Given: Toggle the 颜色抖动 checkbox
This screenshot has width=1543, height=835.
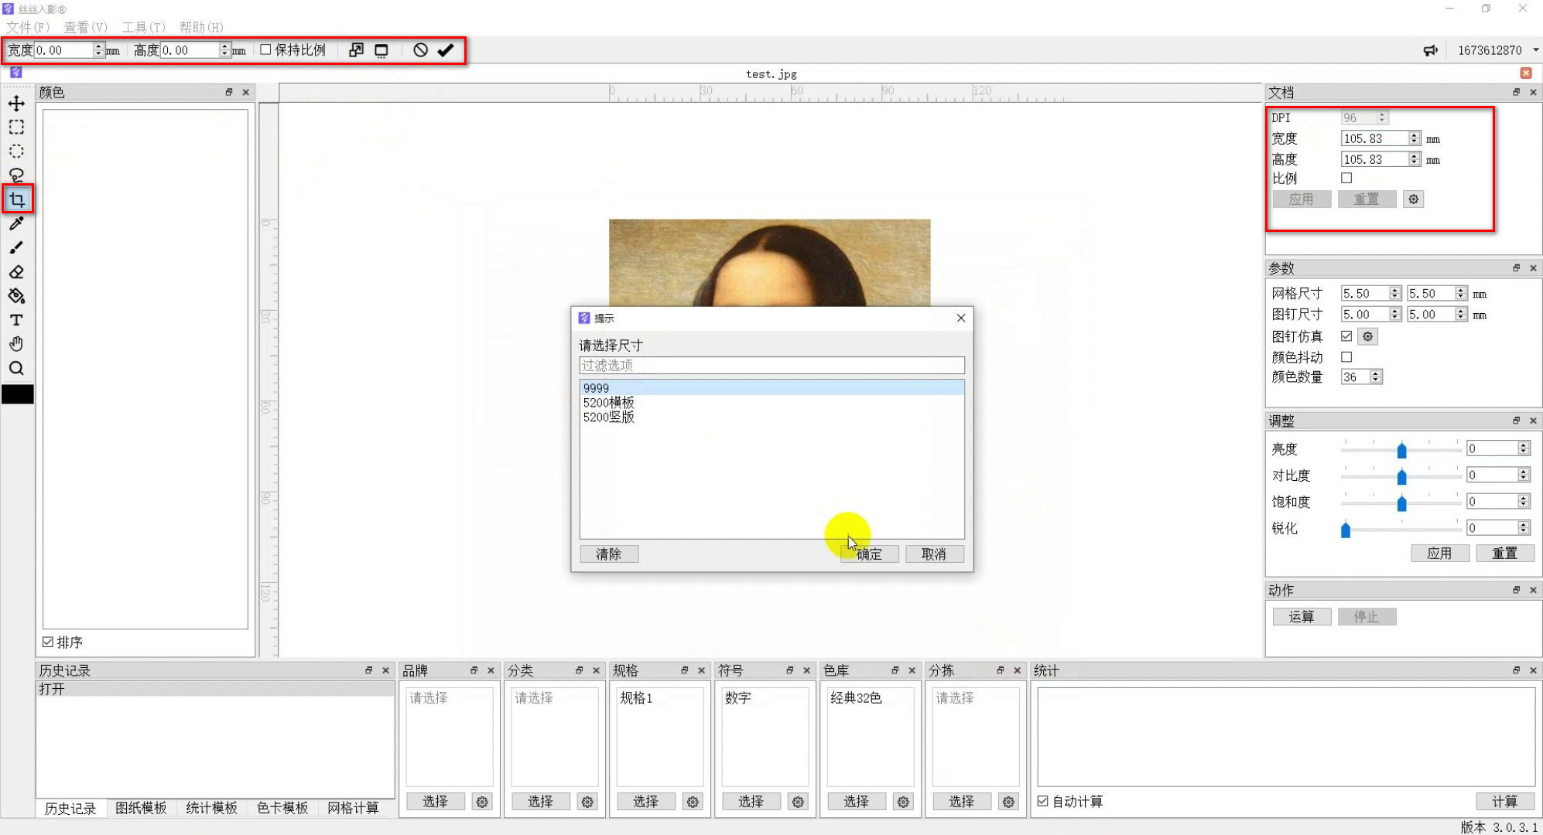Looking at the screenshot, I should point(1346,357).
